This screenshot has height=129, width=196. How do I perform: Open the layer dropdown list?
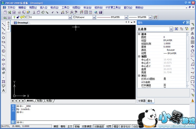tap(70, 18)
